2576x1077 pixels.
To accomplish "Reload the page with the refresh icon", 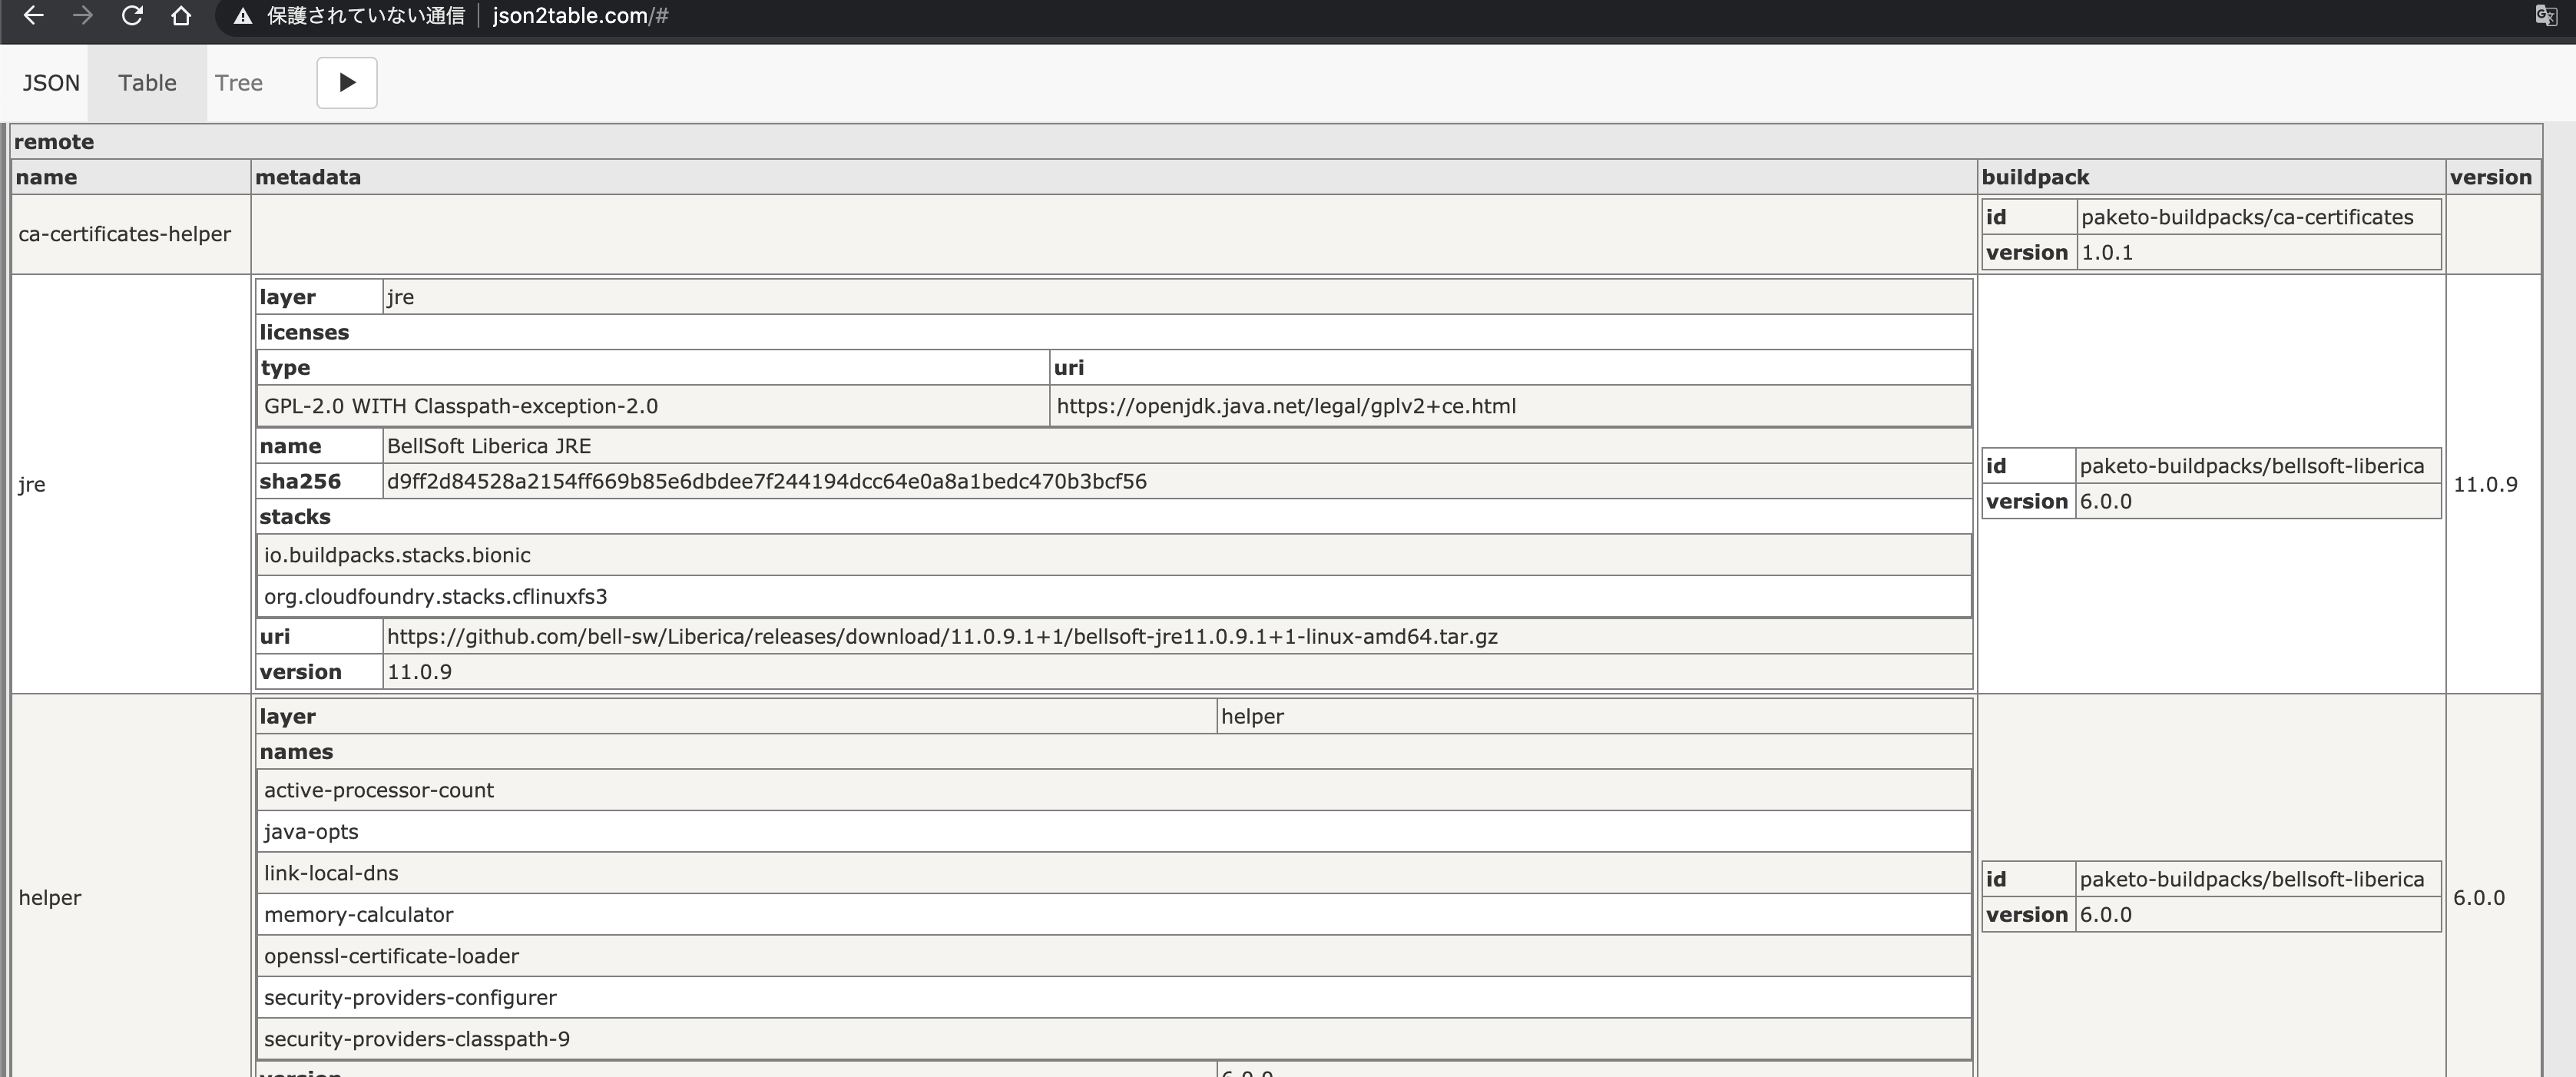I will 132,16.
